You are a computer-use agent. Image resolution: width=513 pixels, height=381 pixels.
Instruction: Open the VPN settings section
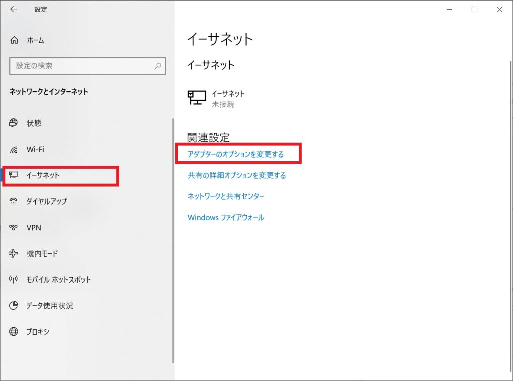(x=34, y=228)
